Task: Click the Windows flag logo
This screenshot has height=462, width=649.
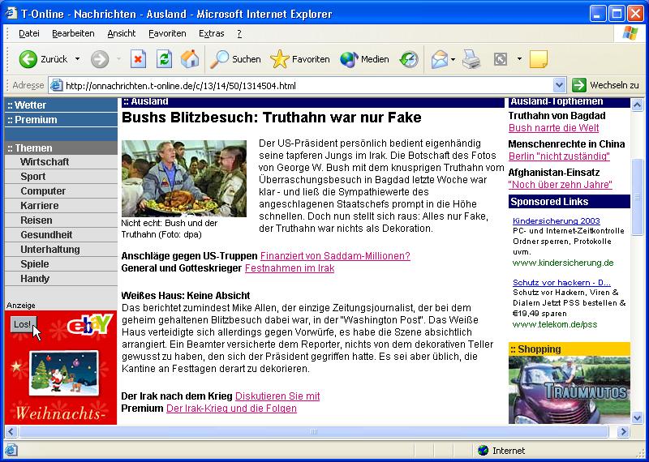Action: (630, 33)
